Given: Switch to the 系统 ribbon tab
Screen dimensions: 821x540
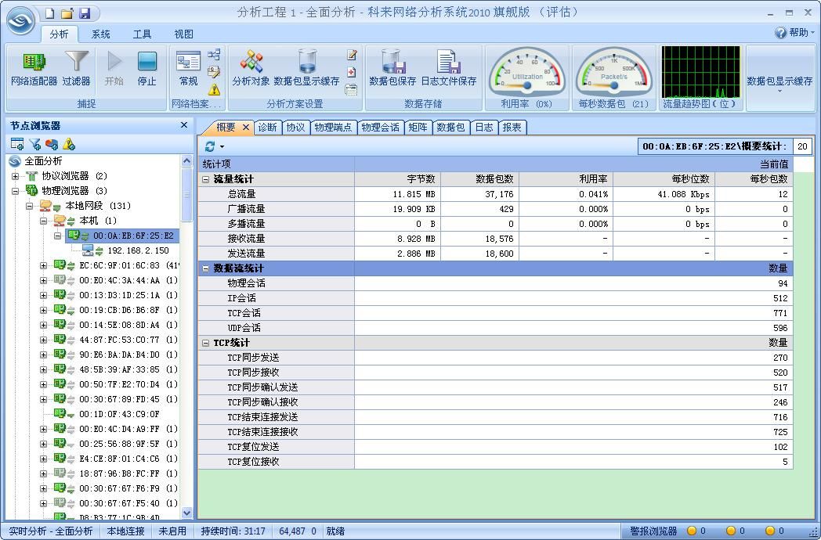Looking at the screenshot, I should pos(100,34).
